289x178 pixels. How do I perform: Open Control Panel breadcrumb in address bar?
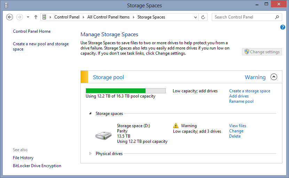(x=67, y=17)
